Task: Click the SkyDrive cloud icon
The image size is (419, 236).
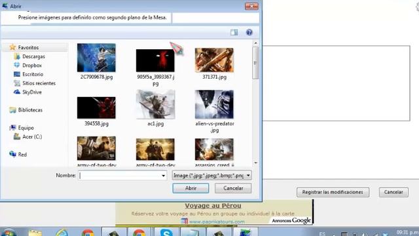Action: [17, 92]
